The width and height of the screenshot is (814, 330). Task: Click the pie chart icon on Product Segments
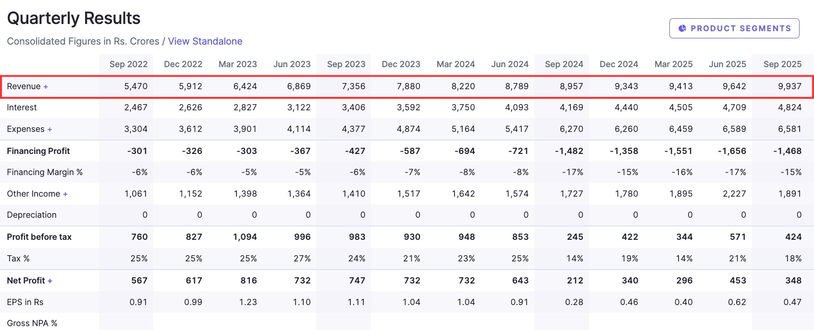coord(682,28)
